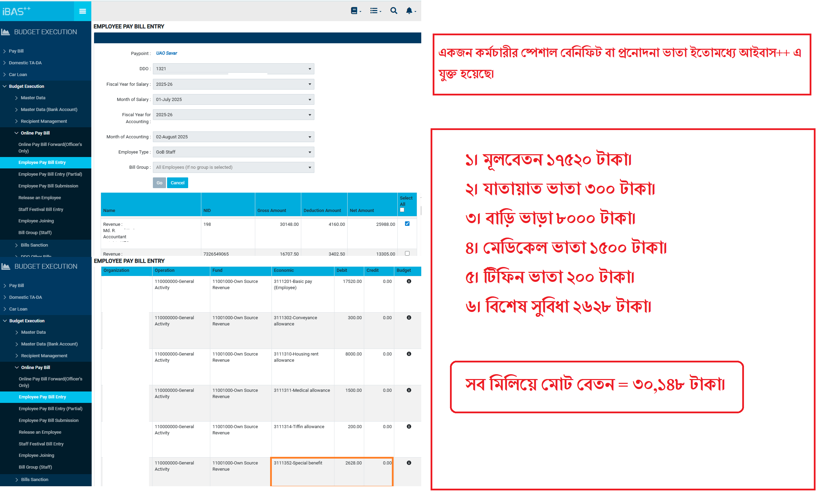Open the search magnifier icon
Image resolution: width=819 pixels, height=498 pixels.
[394, 11]
